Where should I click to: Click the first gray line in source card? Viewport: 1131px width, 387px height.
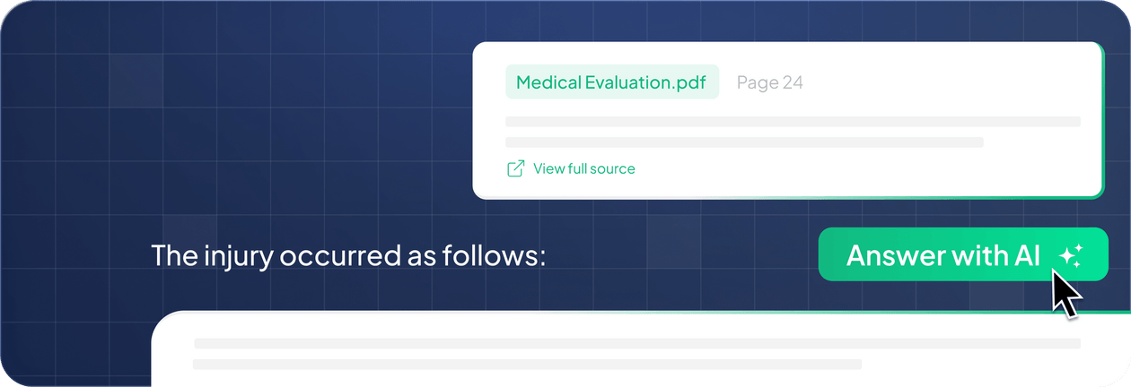[x=792, y=121]
